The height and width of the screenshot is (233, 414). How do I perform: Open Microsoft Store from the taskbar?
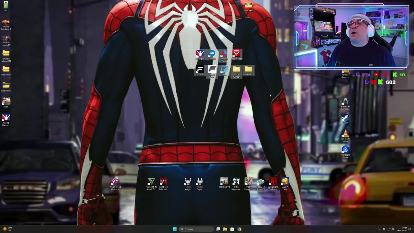tap(232, 229)
